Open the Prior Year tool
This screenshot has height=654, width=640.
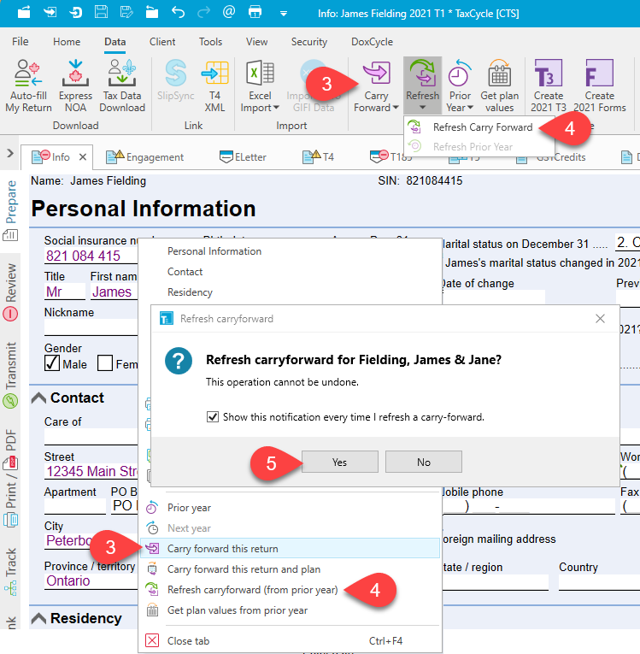460,85
